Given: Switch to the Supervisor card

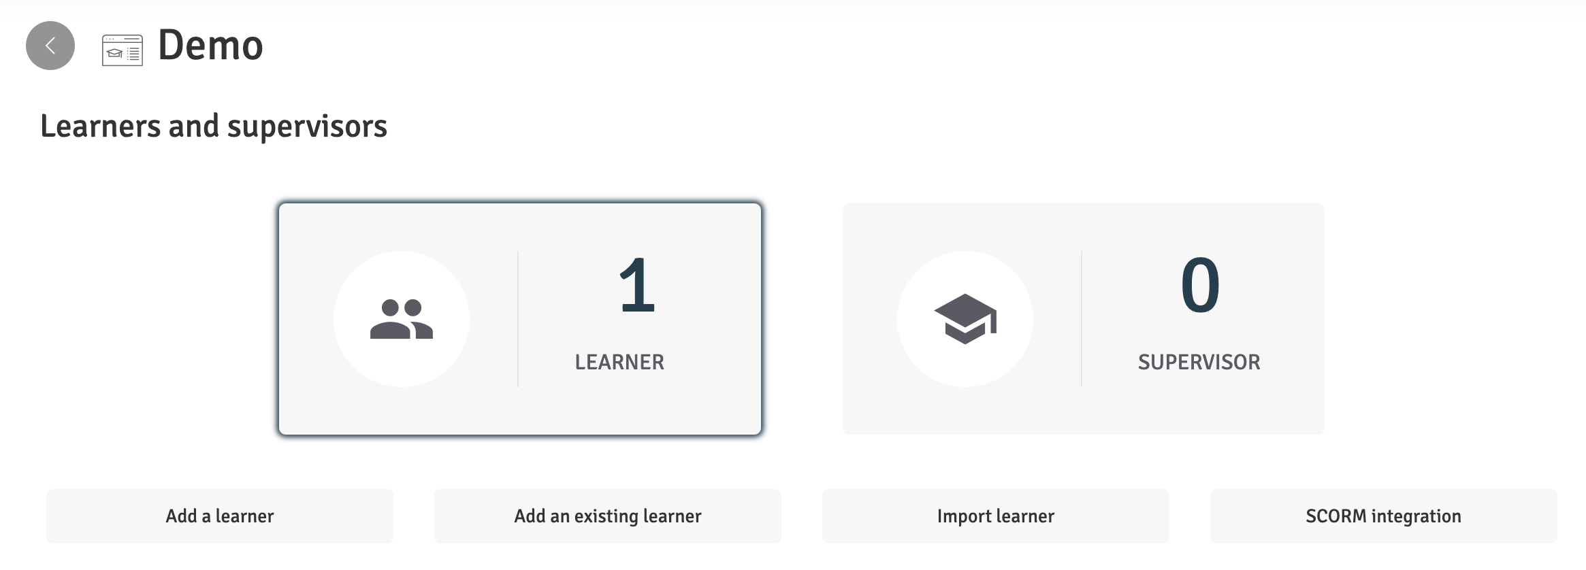Looking at the screenshot, I should pyautogui.click(x=1084, y=319).
